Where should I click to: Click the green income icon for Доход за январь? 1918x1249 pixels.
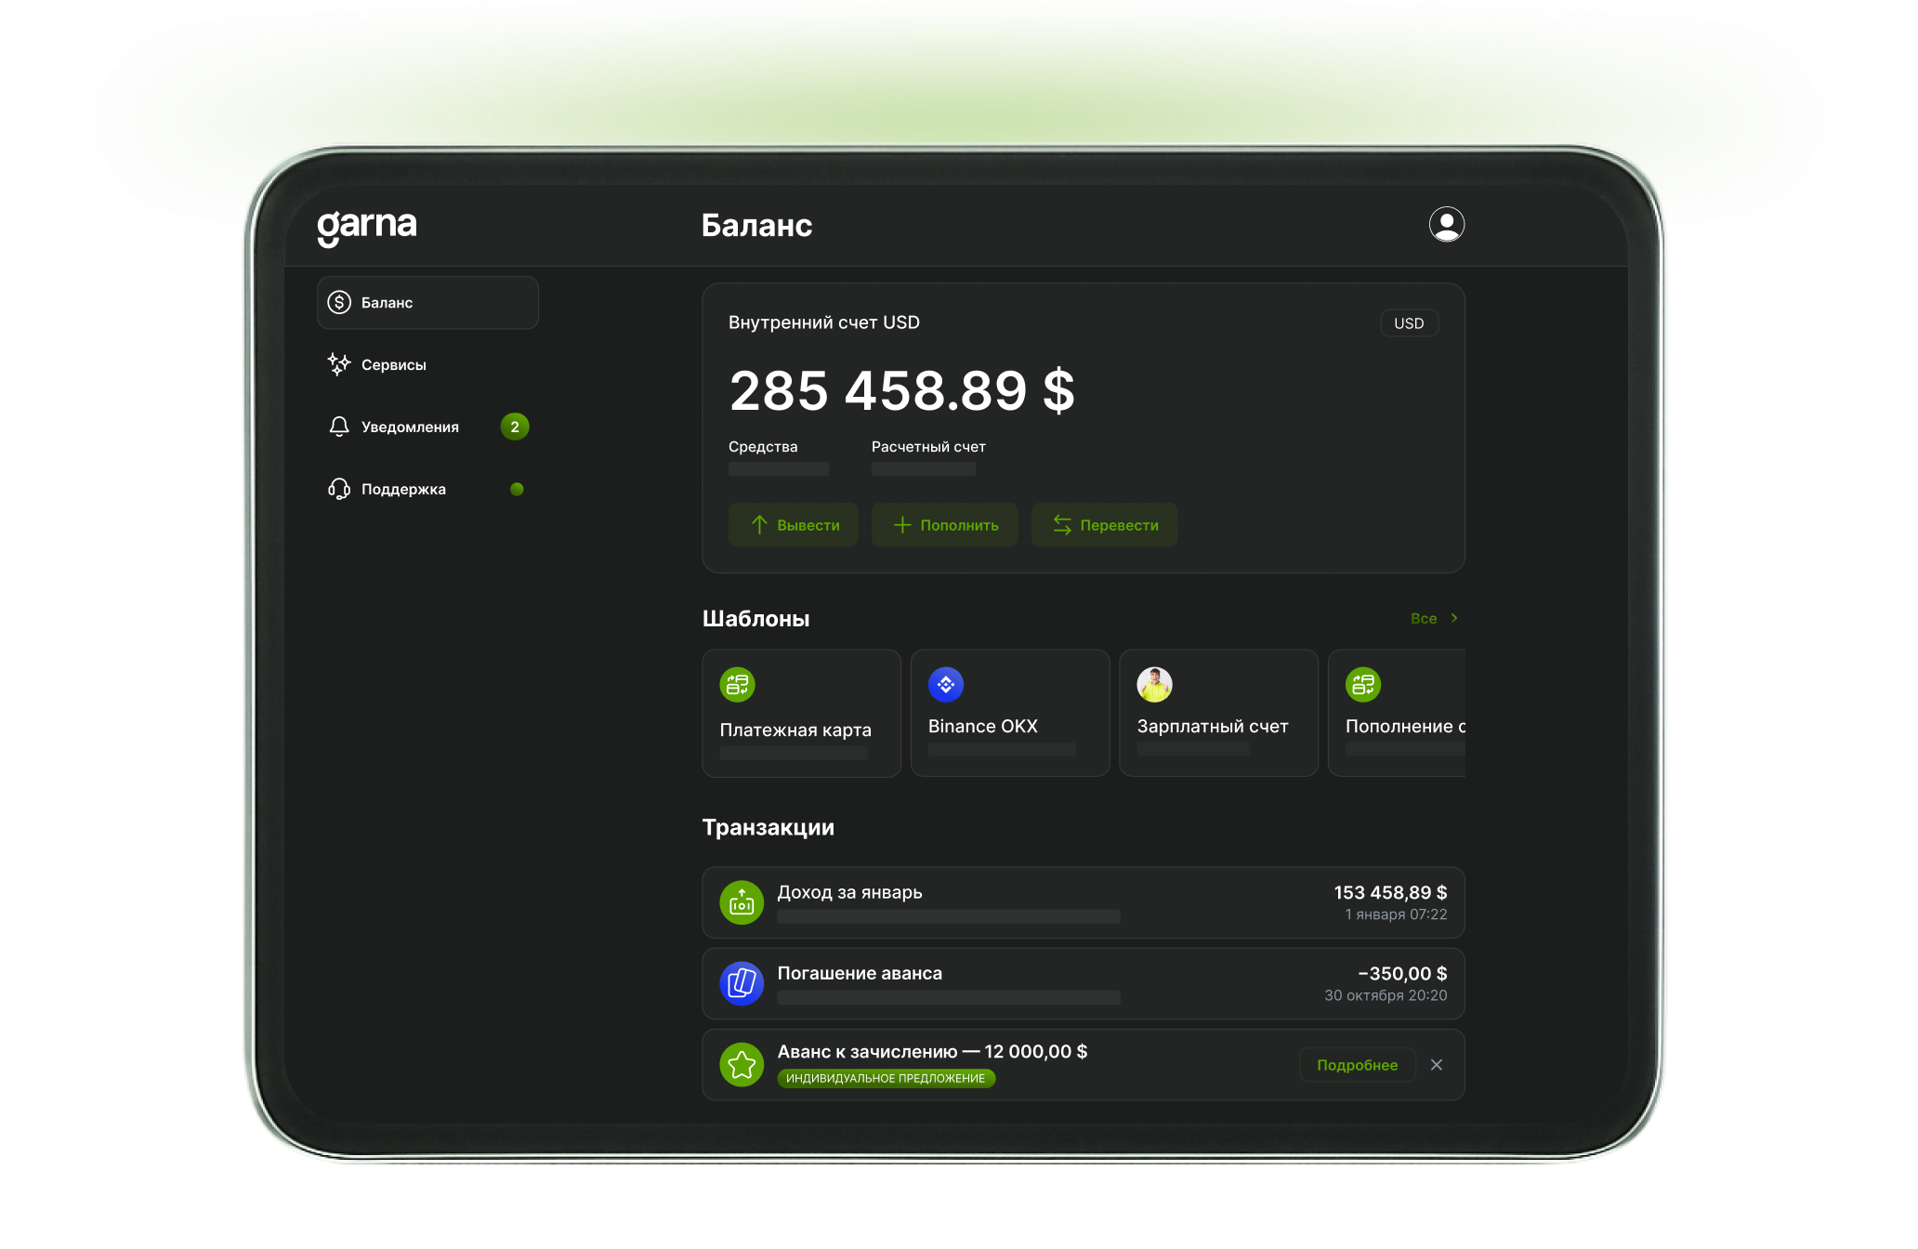(x=742, y=902)
